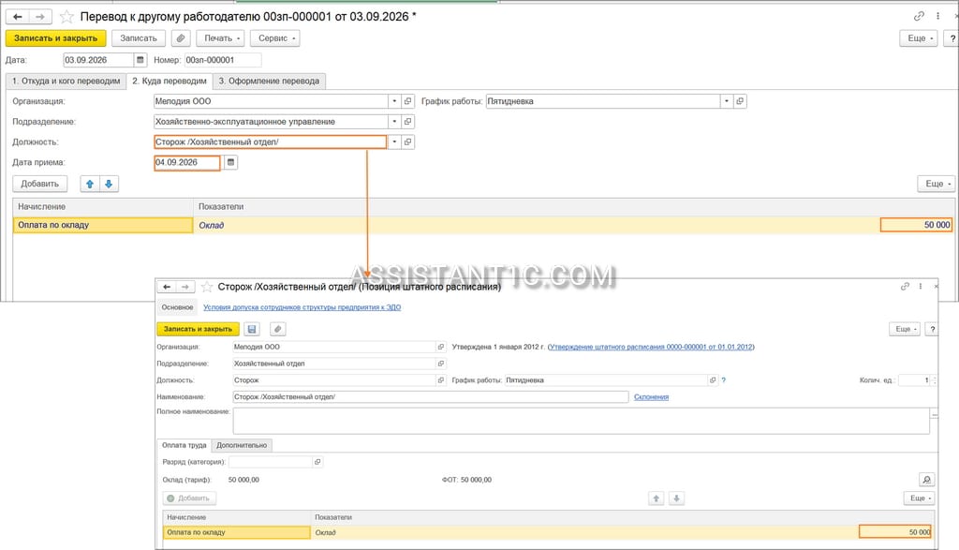Open the Сервис dropdown menu

tap(275, 38)
